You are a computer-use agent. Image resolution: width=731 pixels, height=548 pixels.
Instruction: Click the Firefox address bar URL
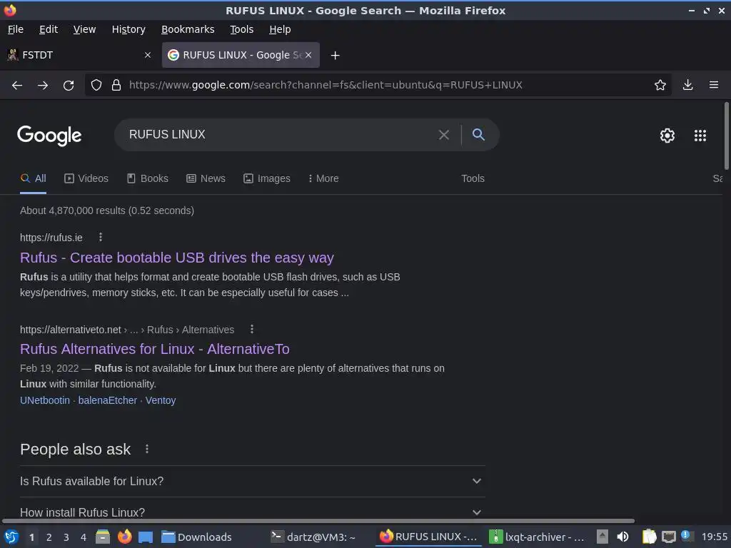pyautogui.click(x=326, y=86)
